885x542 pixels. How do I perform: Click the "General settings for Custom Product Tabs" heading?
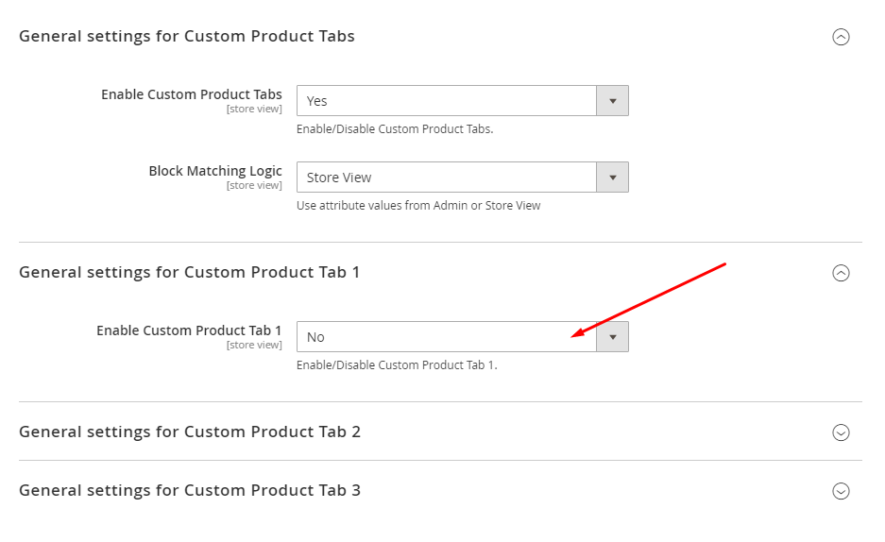pyautogui.click(x=187, y=37)
